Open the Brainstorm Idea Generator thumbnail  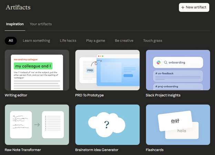click(107, 125)
